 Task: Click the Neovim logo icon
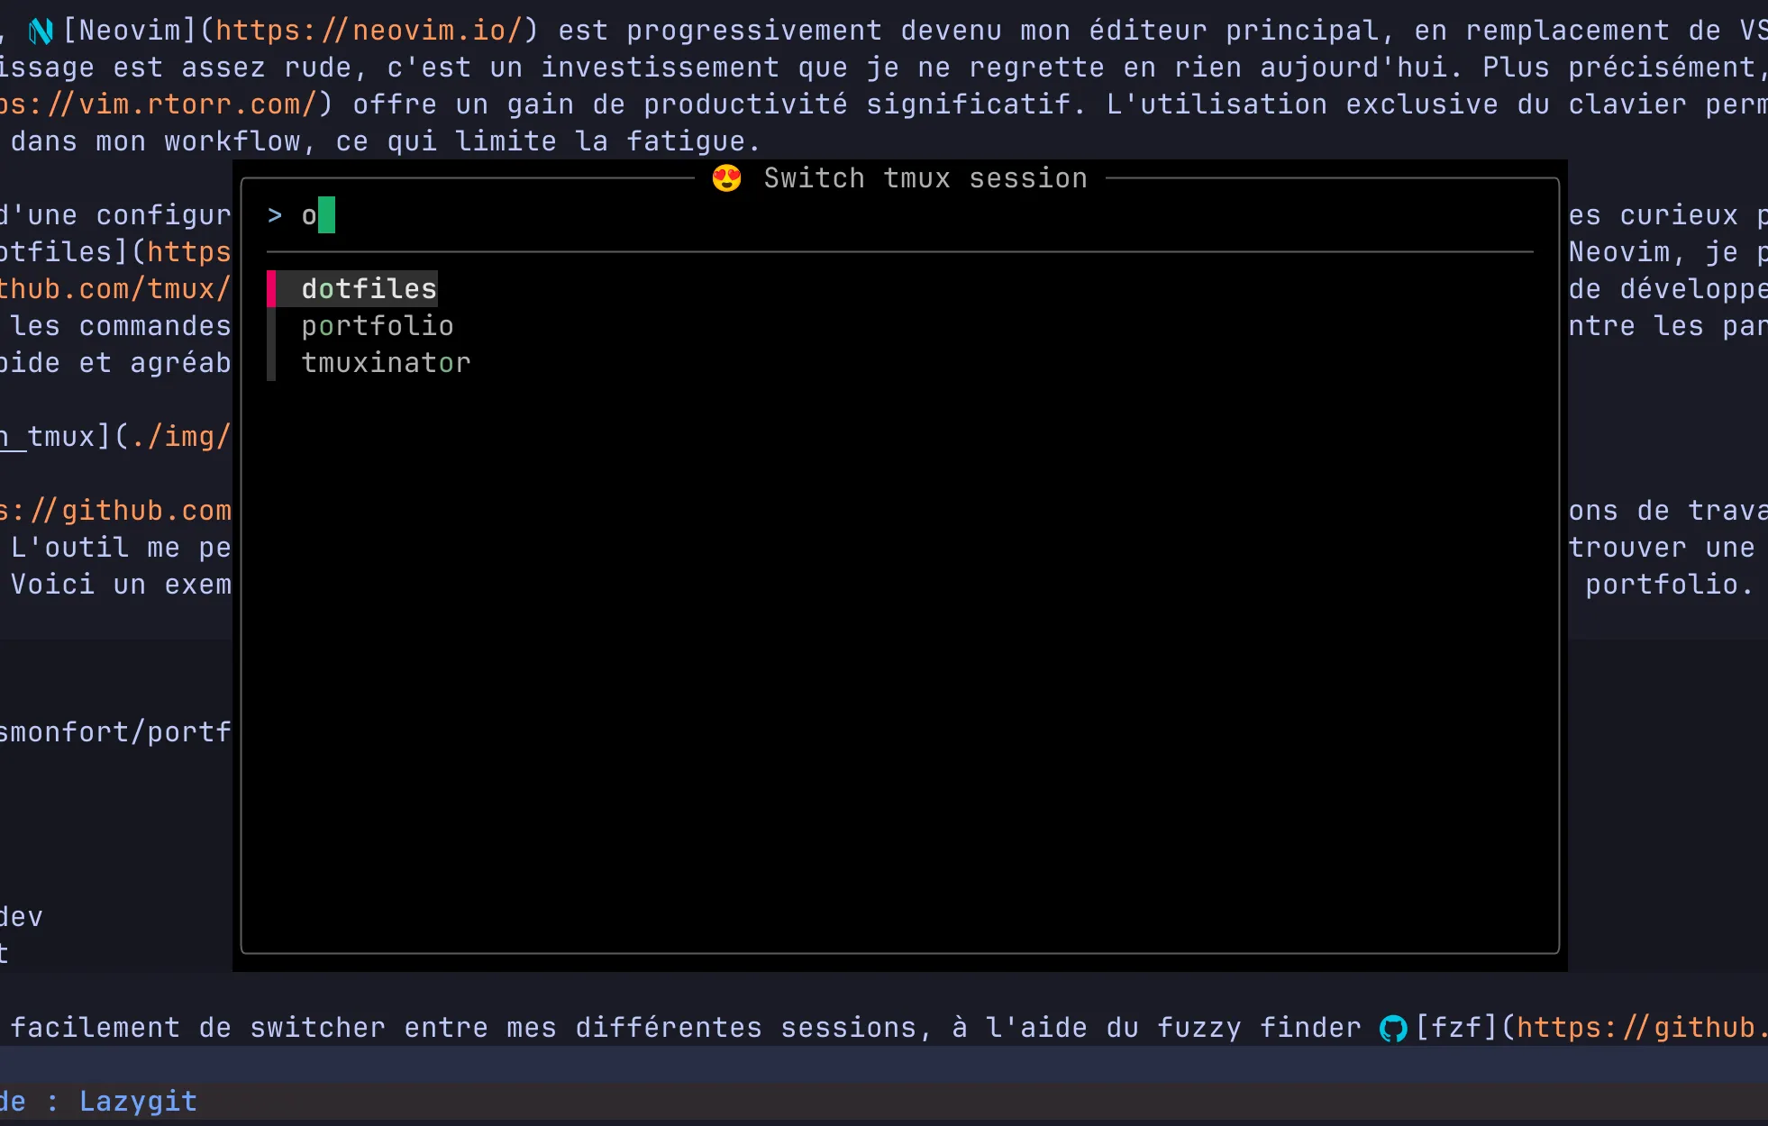point(40,30)
